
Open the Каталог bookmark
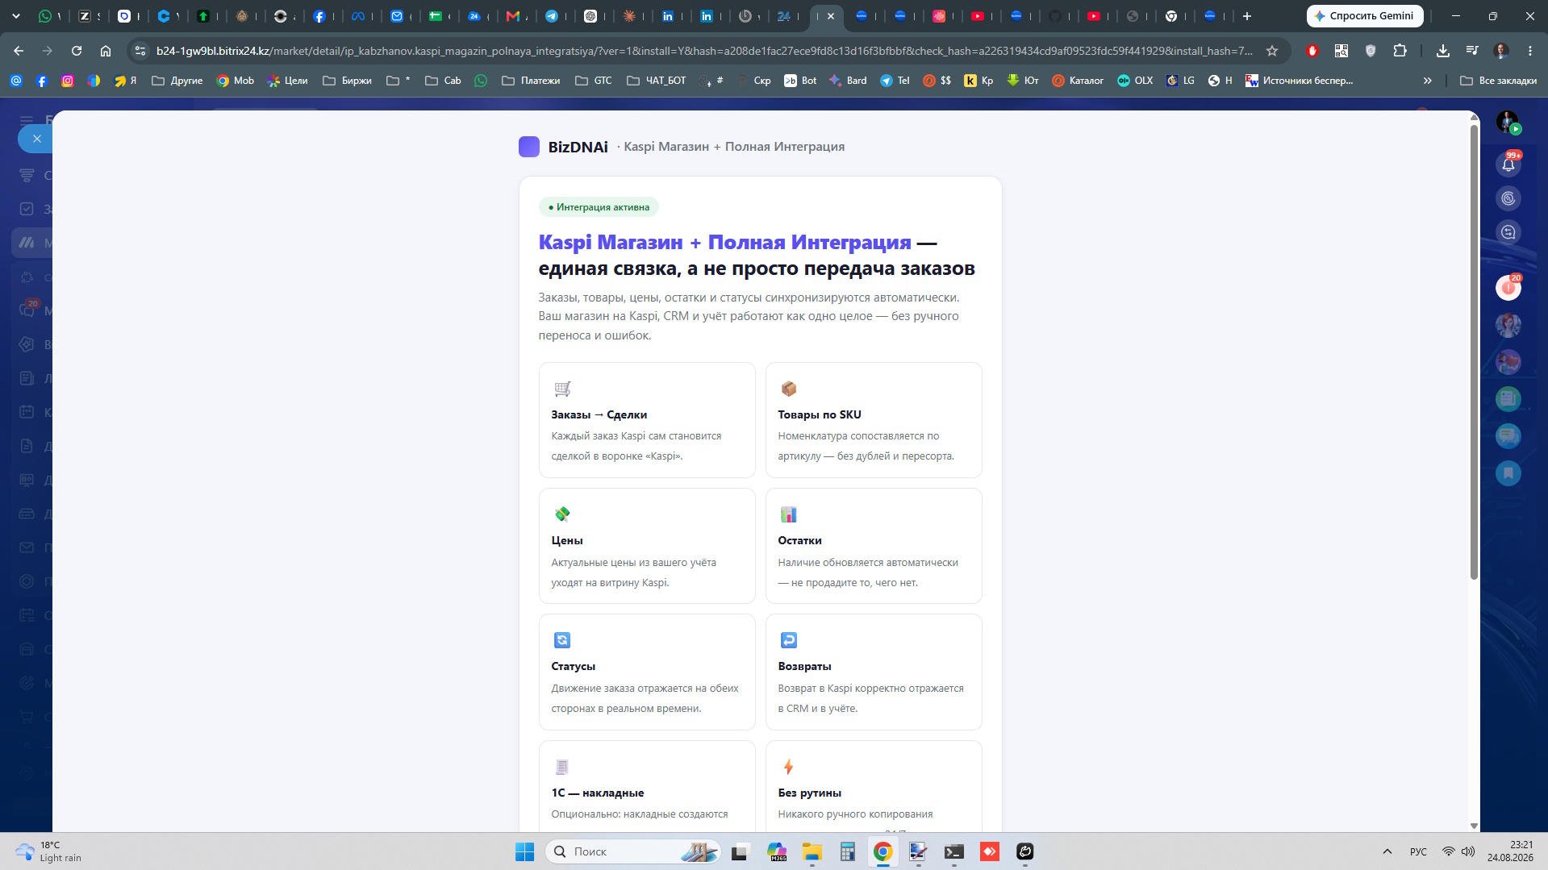[x=1078, y=81]
